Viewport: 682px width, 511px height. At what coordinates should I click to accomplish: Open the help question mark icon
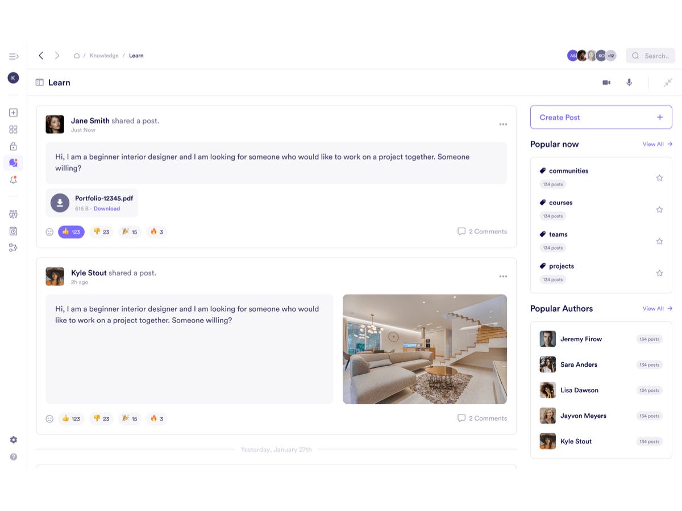14,456
